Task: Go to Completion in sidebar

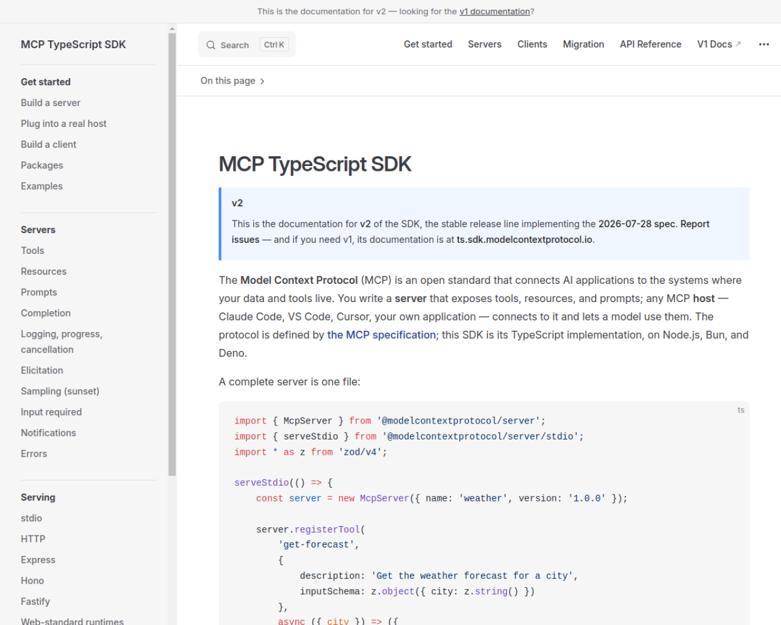Action: (x=46, y=313)
